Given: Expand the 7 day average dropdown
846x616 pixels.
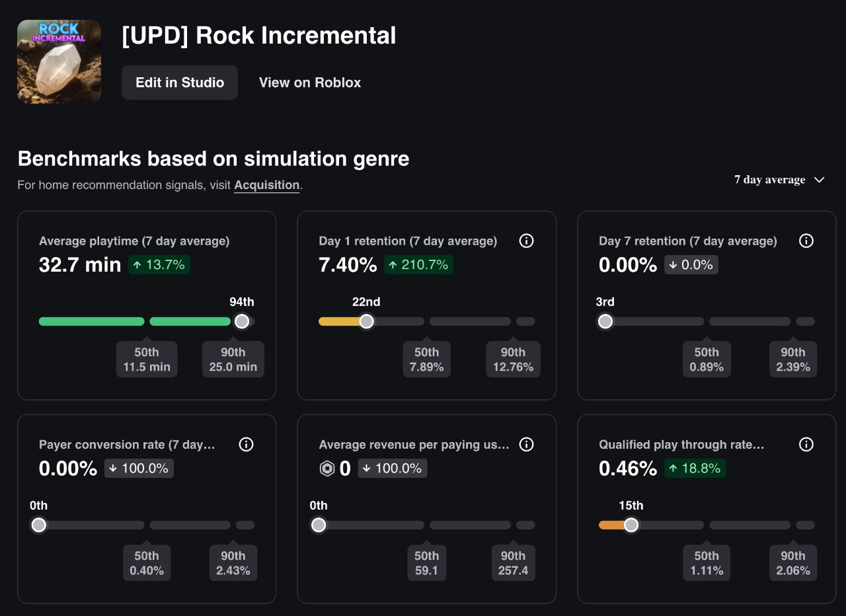Looking at the screenshot, I should (x=780, y=180).
